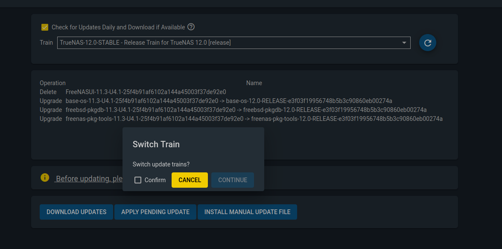
Task: Select the Name column header
Action: 254,83
